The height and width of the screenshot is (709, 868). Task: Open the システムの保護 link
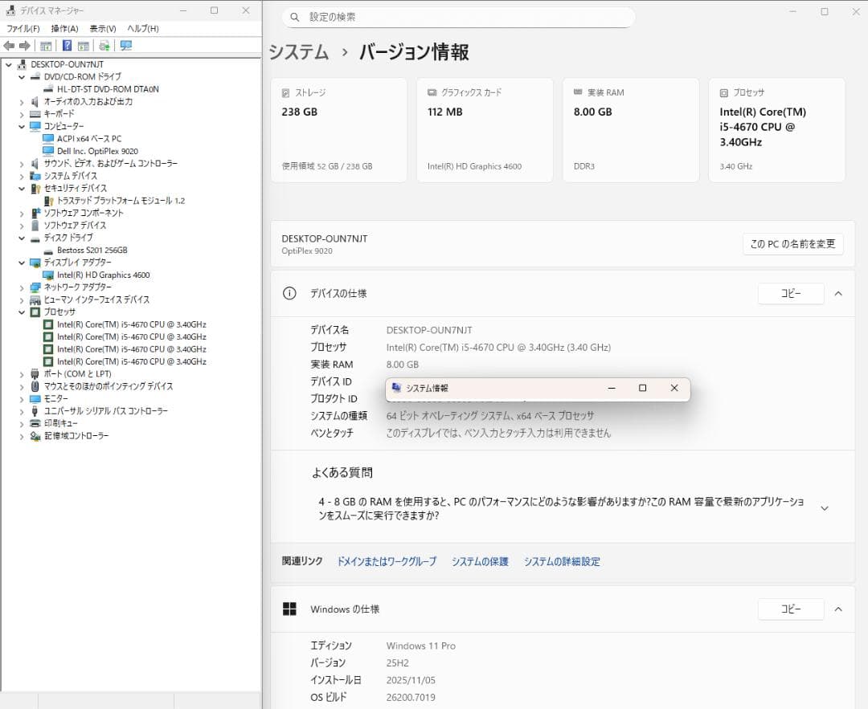479,561
